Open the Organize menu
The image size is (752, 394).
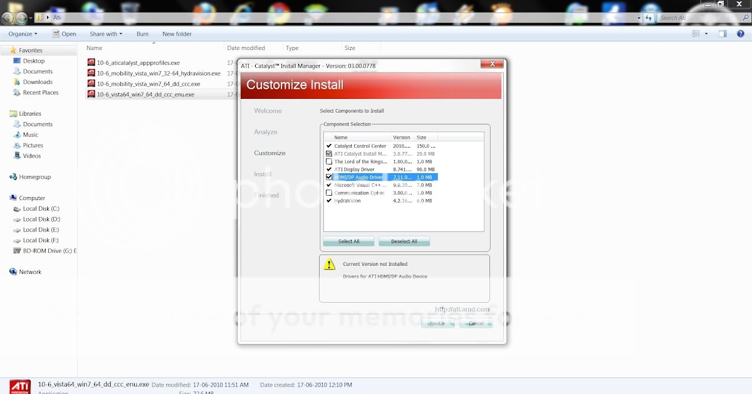[23, 34]
